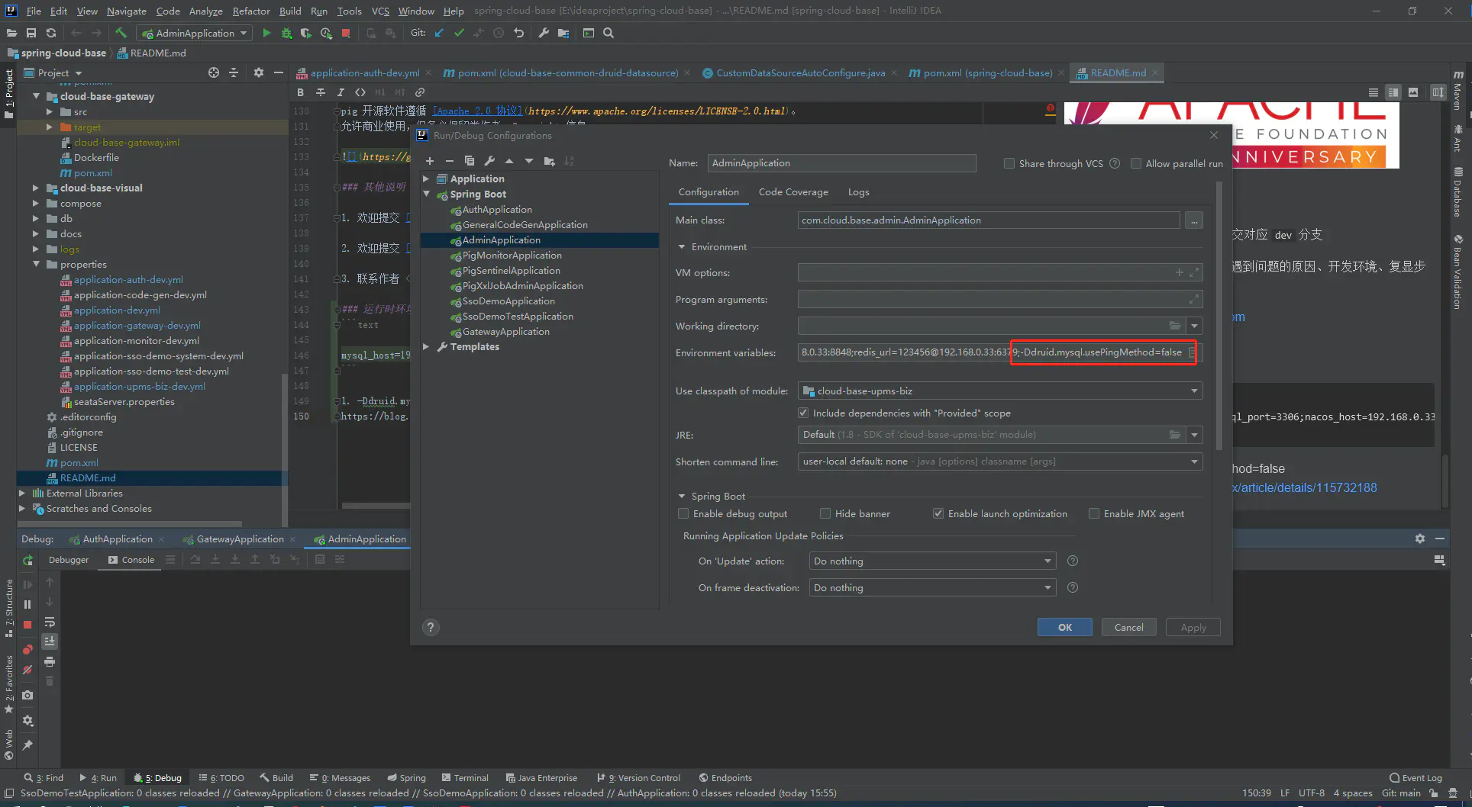Click the red Stop icon in the Debug panel
This screenshot has height=807, width=1472.
27,625
